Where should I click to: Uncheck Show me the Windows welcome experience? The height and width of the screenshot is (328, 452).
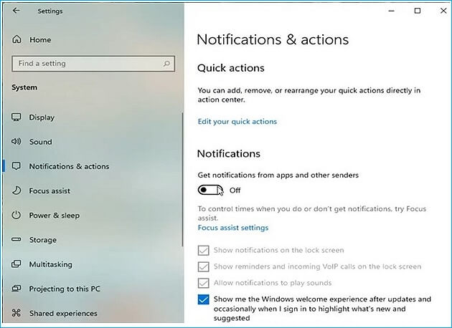204,299
